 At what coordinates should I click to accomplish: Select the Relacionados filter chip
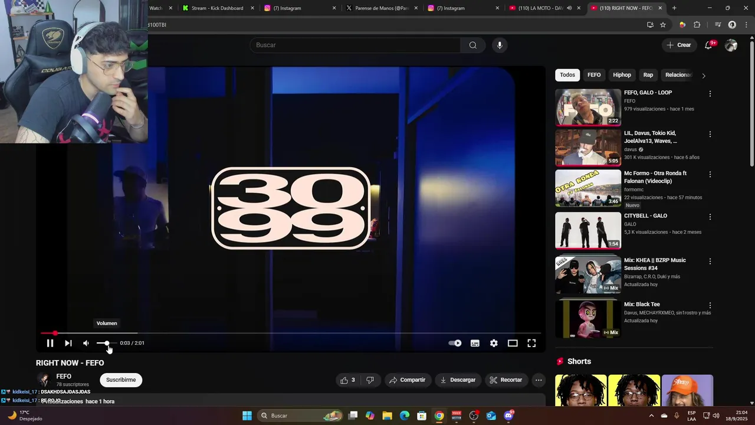[678, 75]
